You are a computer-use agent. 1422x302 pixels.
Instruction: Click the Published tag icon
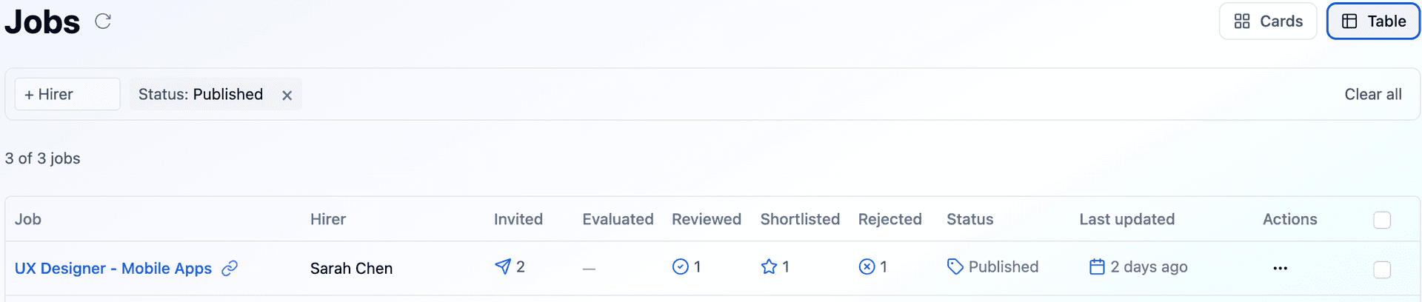coord(955,266)
